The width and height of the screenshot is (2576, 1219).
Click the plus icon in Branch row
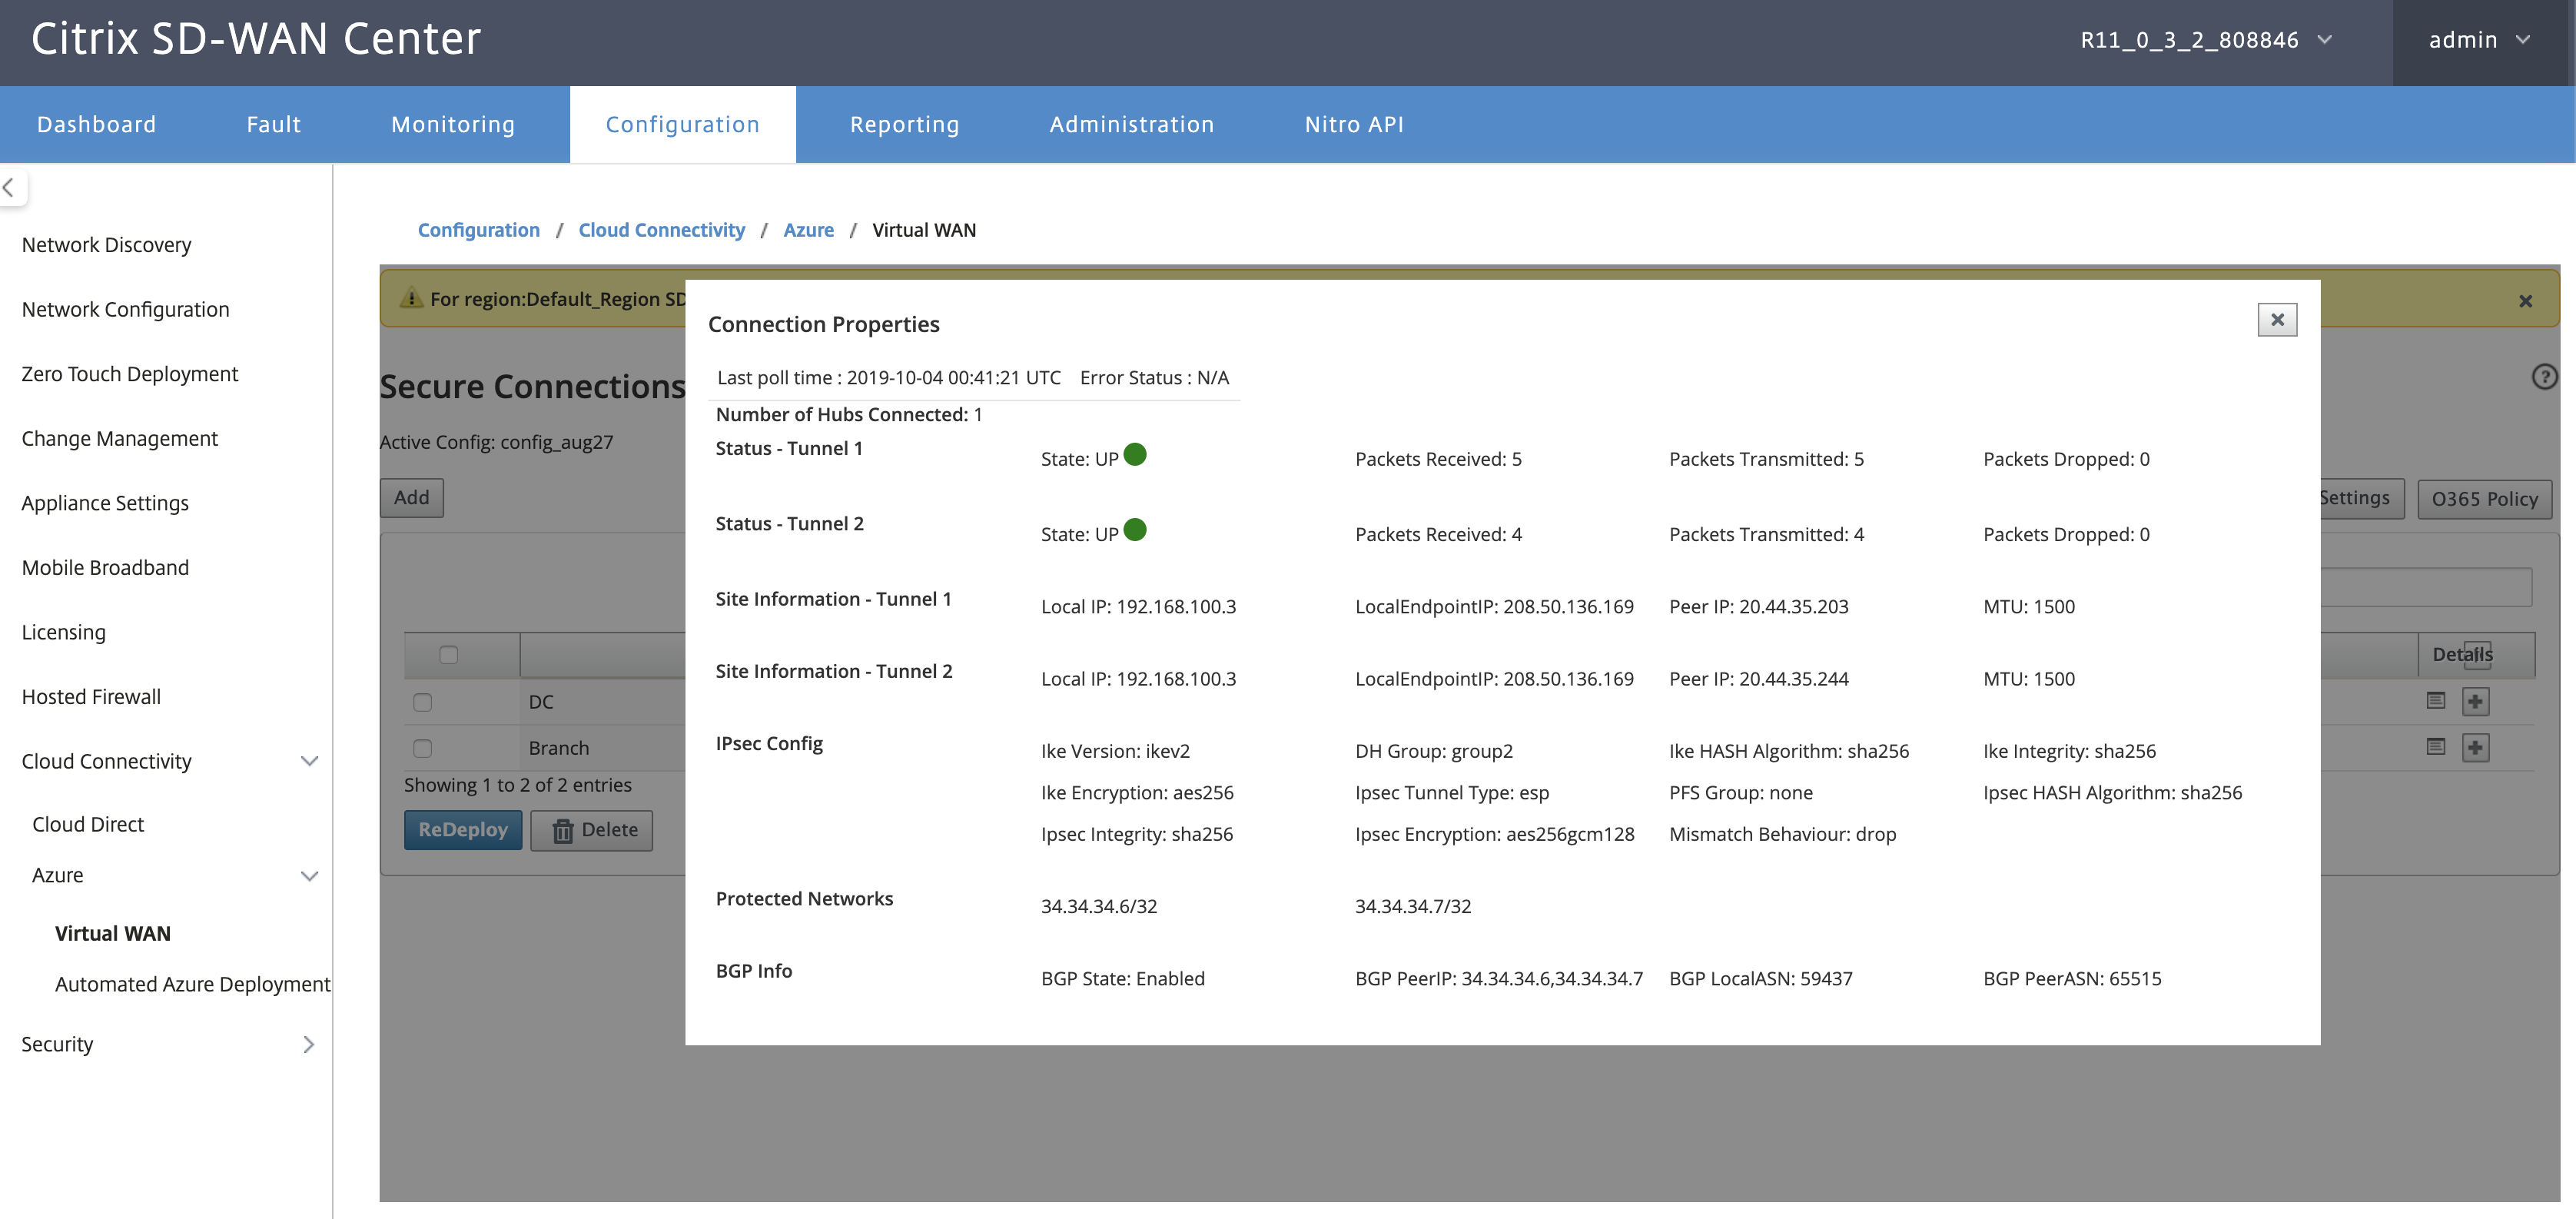[2475, 748]
